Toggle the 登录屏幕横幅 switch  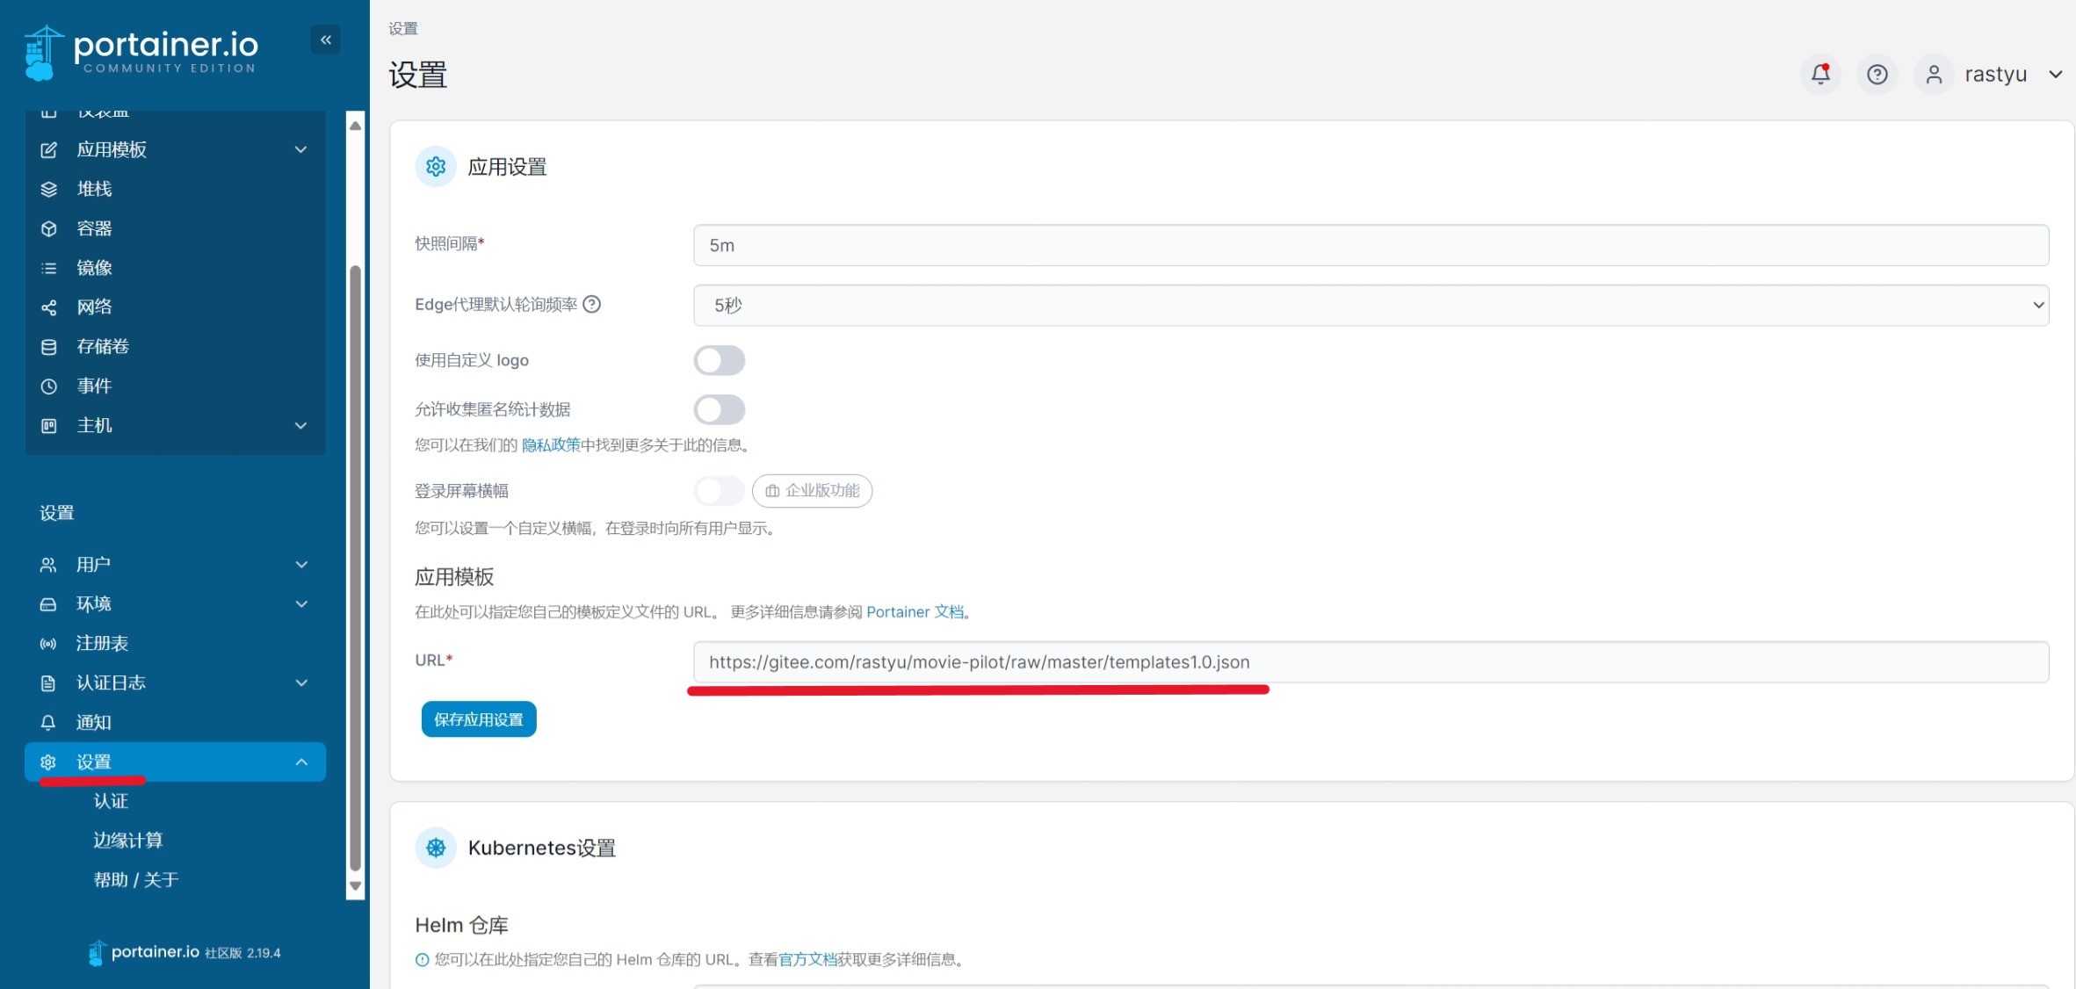(719, 491)
